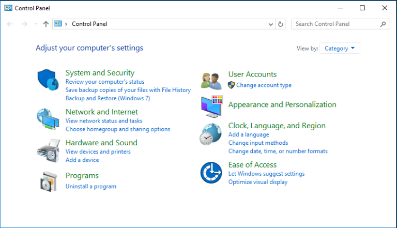This screenshot has height=228, width=397.
Task: Open the User Accounts category
Action: click(252, 74)
